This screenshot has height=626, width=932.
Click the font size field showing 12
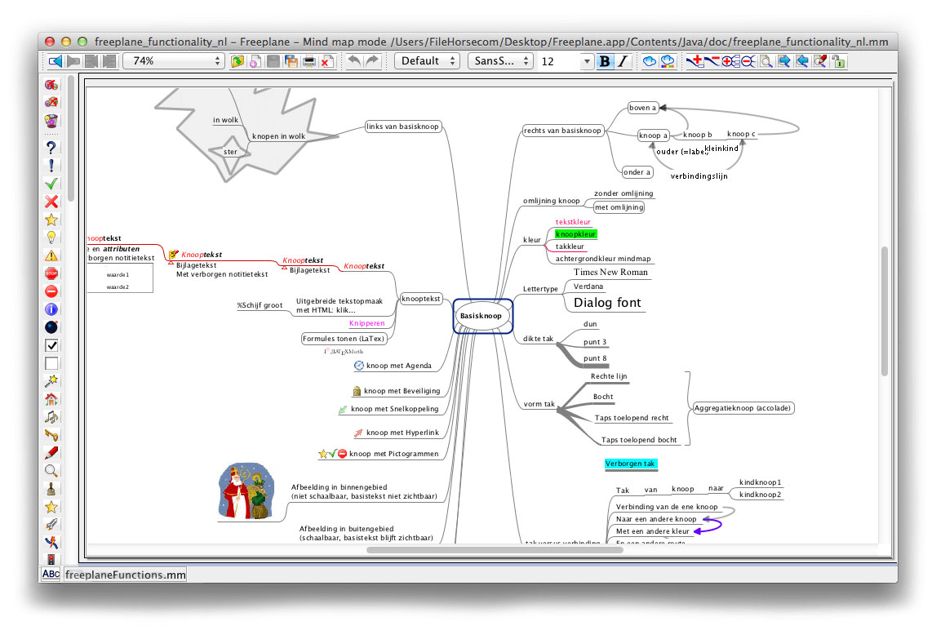pyautogui.click(x=559, y=61)
